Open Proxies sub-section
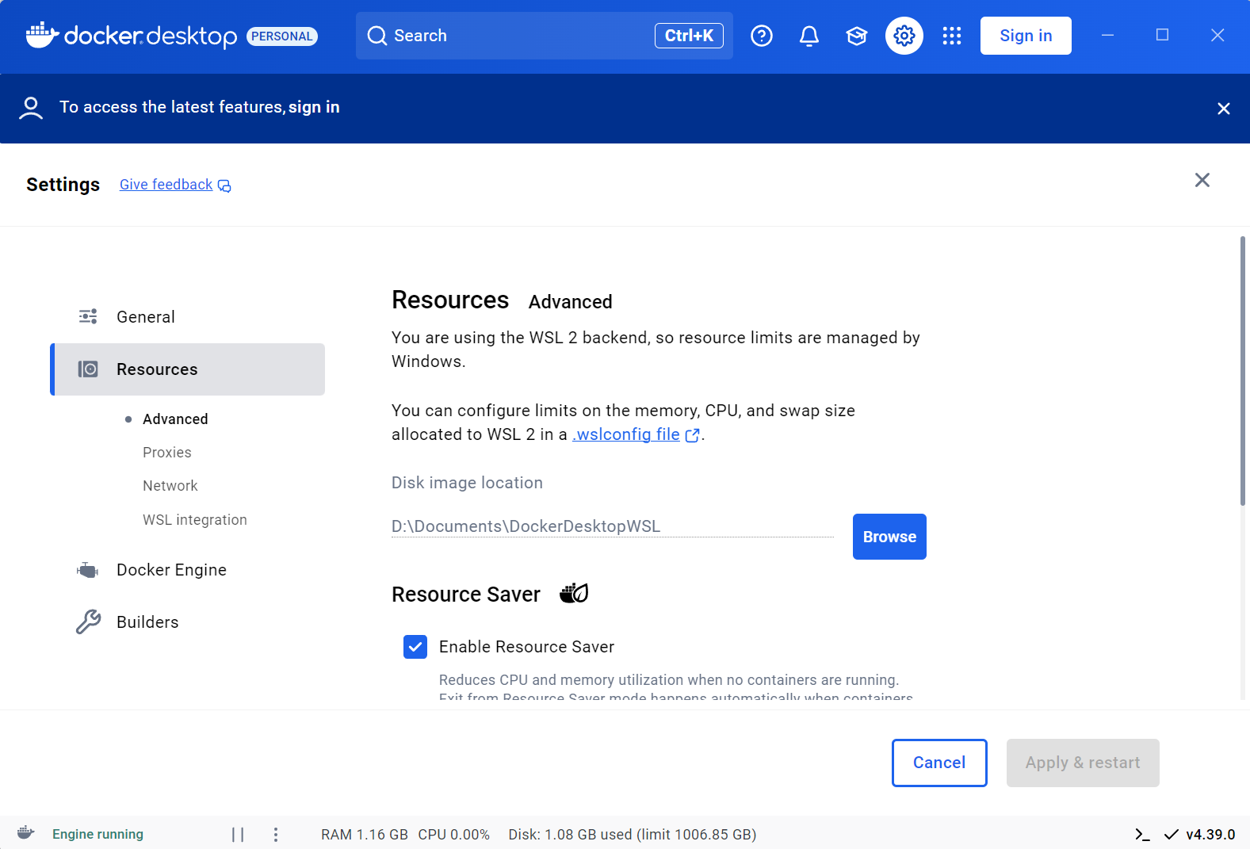Screen dimensions: 1250x849 (x=167, y=452)
